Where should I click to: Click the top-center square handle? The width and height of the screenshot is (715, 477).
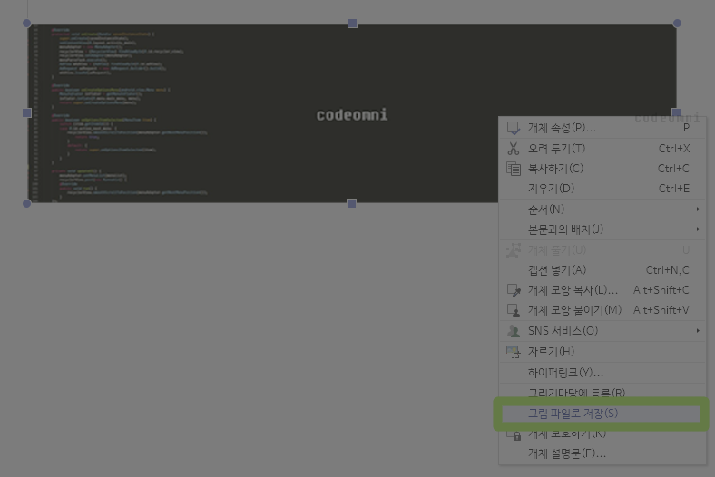pos(352,24)
